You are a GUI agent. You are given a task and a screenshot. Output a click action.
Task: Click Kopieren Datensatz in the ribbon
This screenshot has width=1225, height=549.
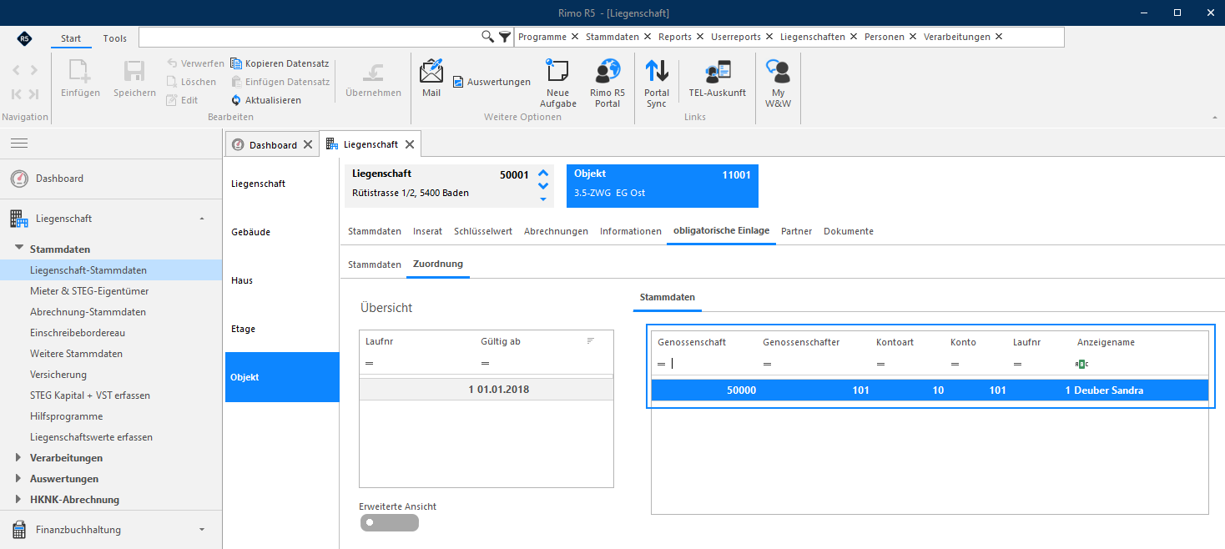point(280,63)
